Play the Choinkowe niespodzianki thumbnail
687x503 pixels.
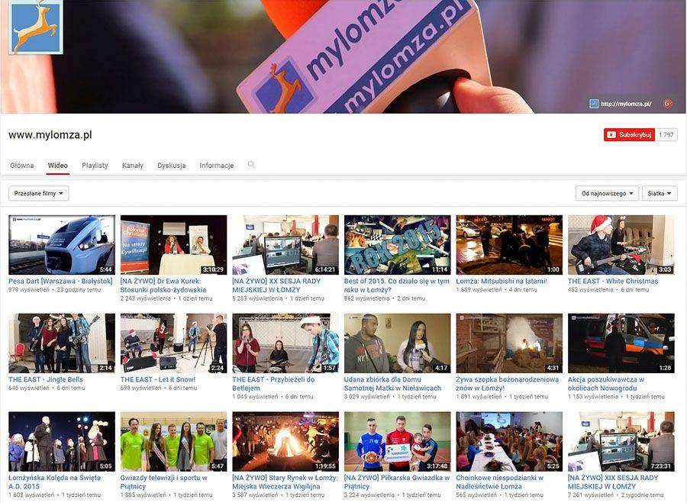point(509,441)
